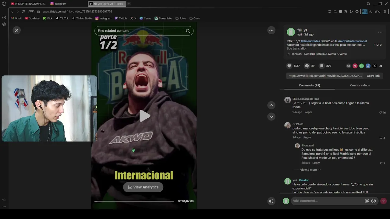Open the Canva bookmark
Viewport: 390px width, 219px height.
145,18
